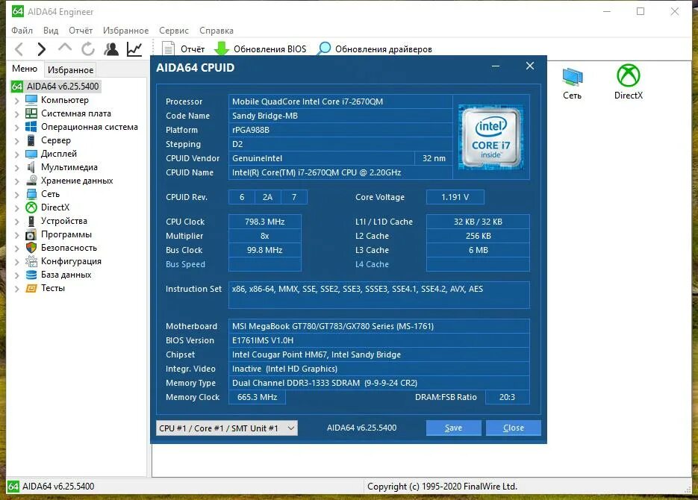The width and height of the screenshot is (698, 500).
Task: Click the Motherboard MSI MegaBook field
Action: tap(379, 326)
